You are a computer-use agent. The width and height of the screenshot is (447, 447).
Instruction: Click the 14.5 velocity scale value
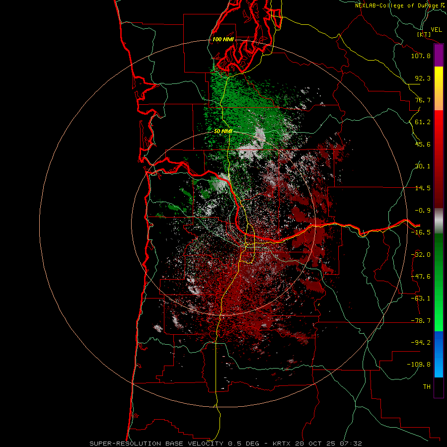[x=423, y=188]
